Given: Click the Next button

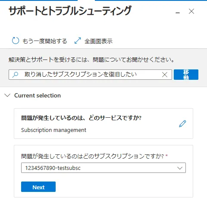Looking at the screenshot, I should click(38, 187).
